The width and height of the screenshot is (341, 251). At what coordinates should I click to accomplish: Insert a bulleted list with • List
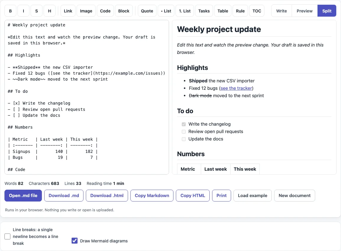(x=166, y=11)
